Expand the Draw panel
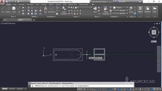Viewport: 162px width, 91px height. point(13,17)
